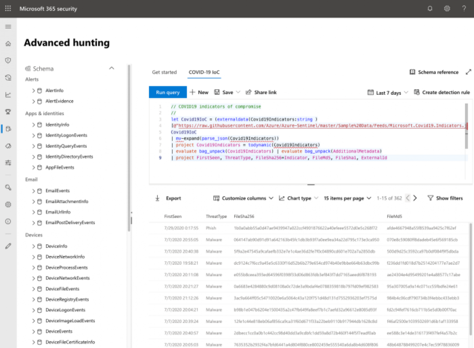Screen dimensions: 474x348
Task: Select DeviceNetworkEvents in schema
Action: [x=68, y=278]
